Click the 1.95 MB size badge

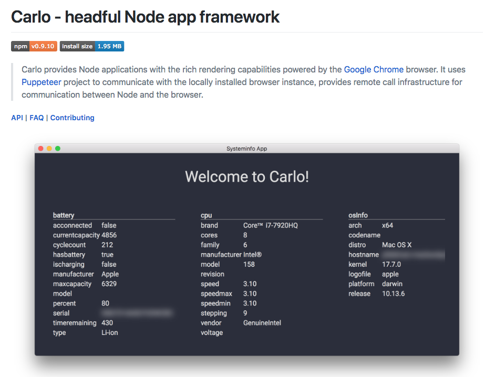(x=110, y=46)
